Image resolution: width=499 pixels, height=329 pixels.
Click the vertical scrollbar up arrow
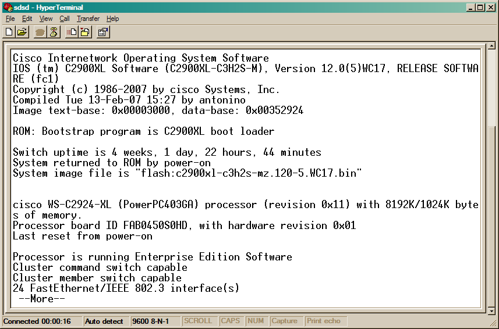(x=491, y=47)
